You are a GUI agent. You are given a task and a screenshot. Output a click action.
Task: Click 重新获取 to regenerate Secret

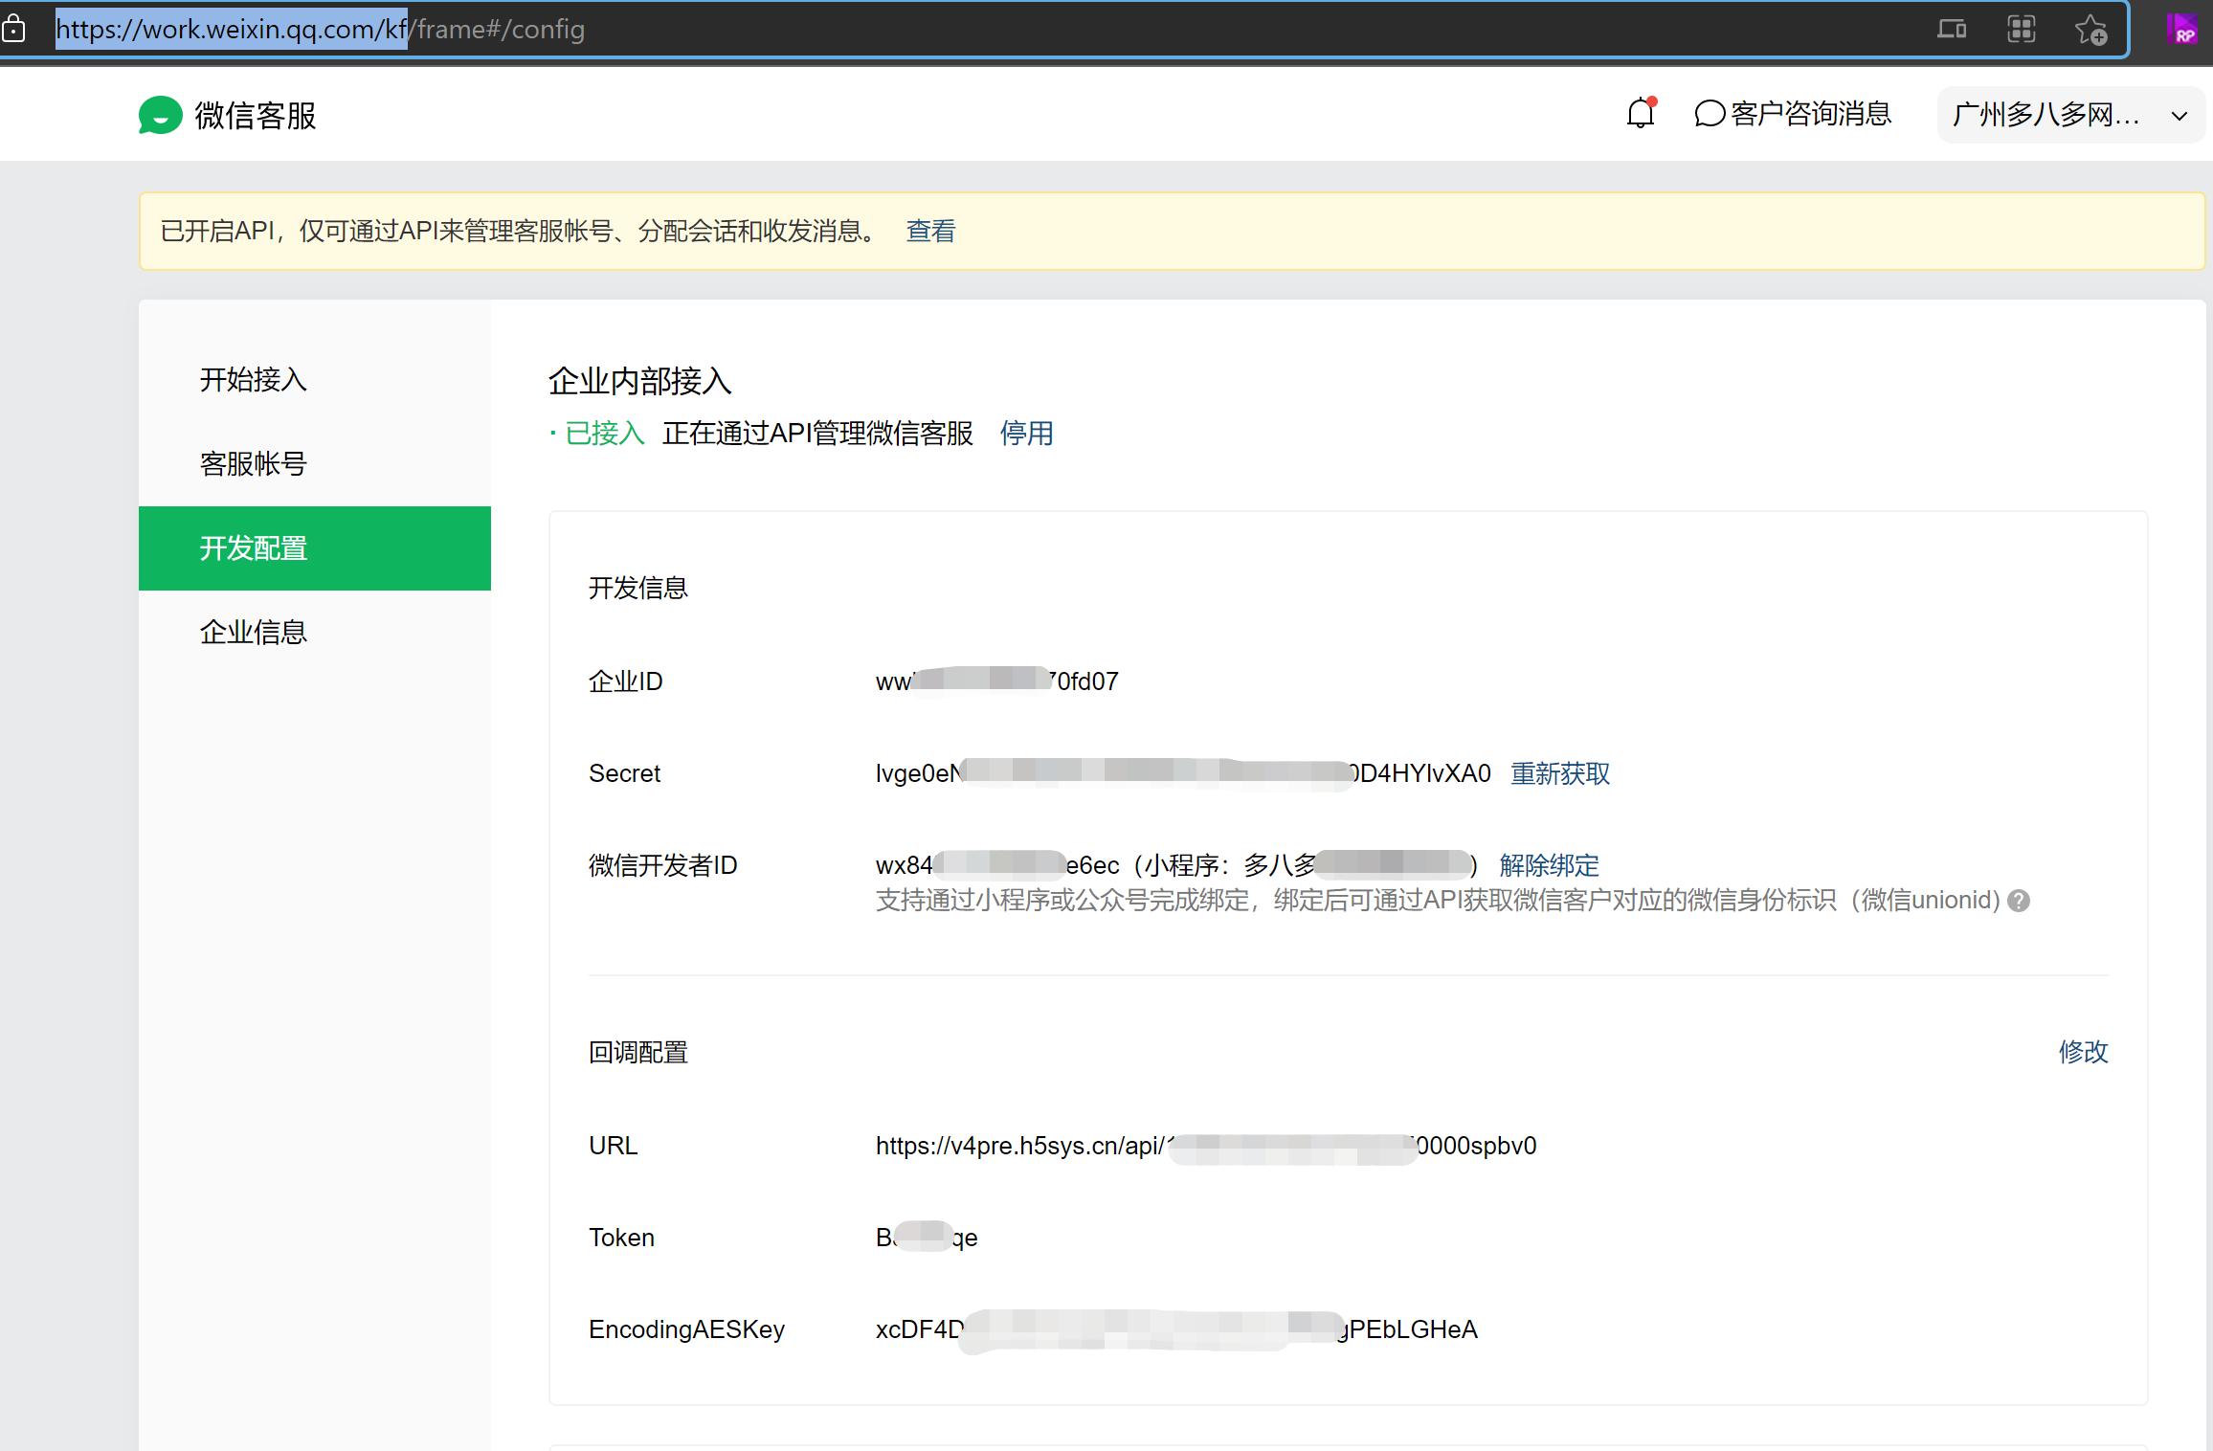tap(1560, 773)
